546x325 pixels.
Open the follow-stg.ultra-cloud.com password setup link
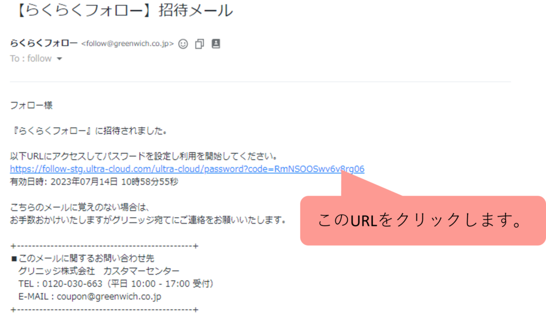tap(187, 169)
